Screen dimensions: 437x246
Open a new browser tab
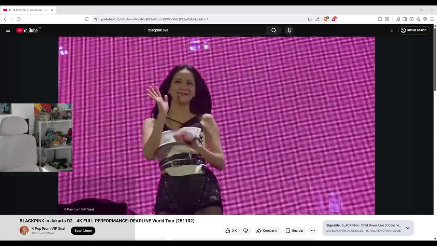tap(60, 10)
